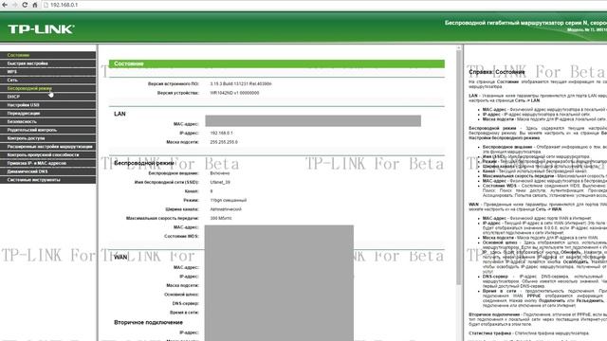The width and height of the screenshot is (607, 341).
Task: Go back using the browser back arrow
Action: click(5, 5)
